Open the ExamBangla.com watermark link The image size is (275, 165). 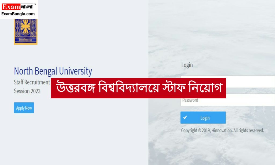(18, 14)
